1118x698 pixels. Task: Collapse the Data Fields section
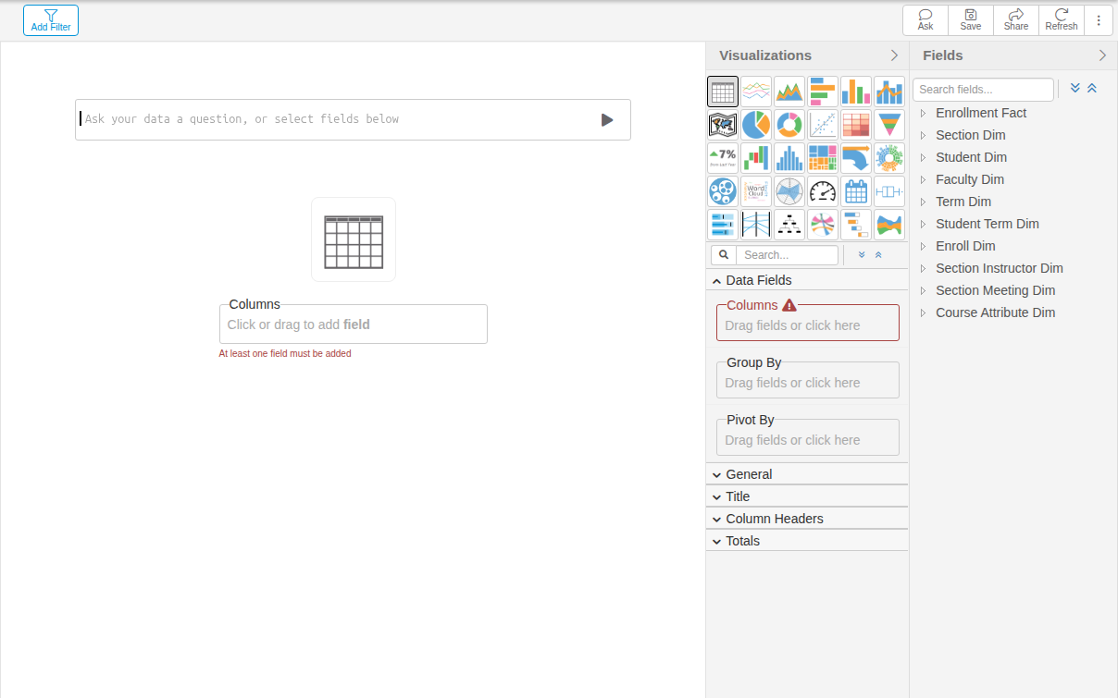click(x=807, y=280)
